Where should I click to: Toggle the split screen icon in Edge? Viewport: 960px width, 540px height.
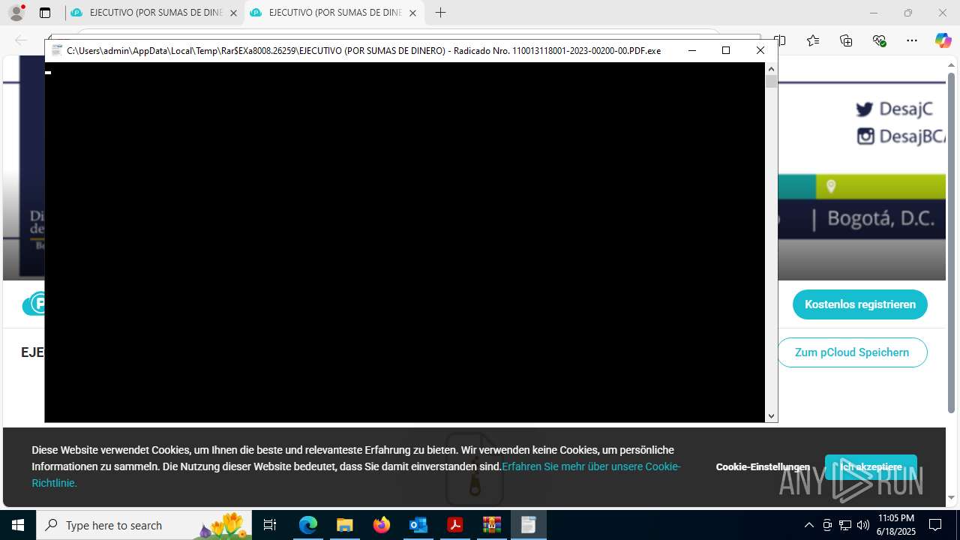pos(780,40)
